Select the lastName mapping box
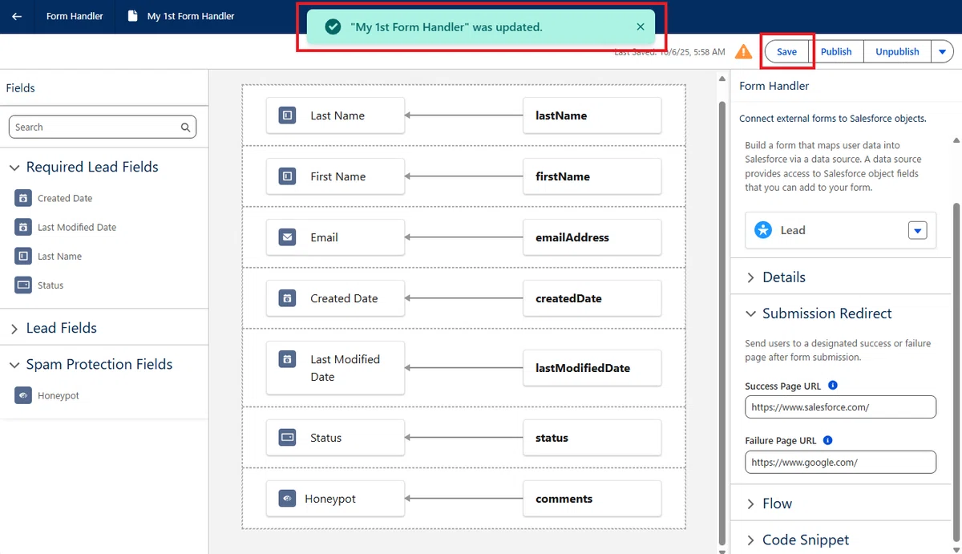 click(x=592, y=115)
